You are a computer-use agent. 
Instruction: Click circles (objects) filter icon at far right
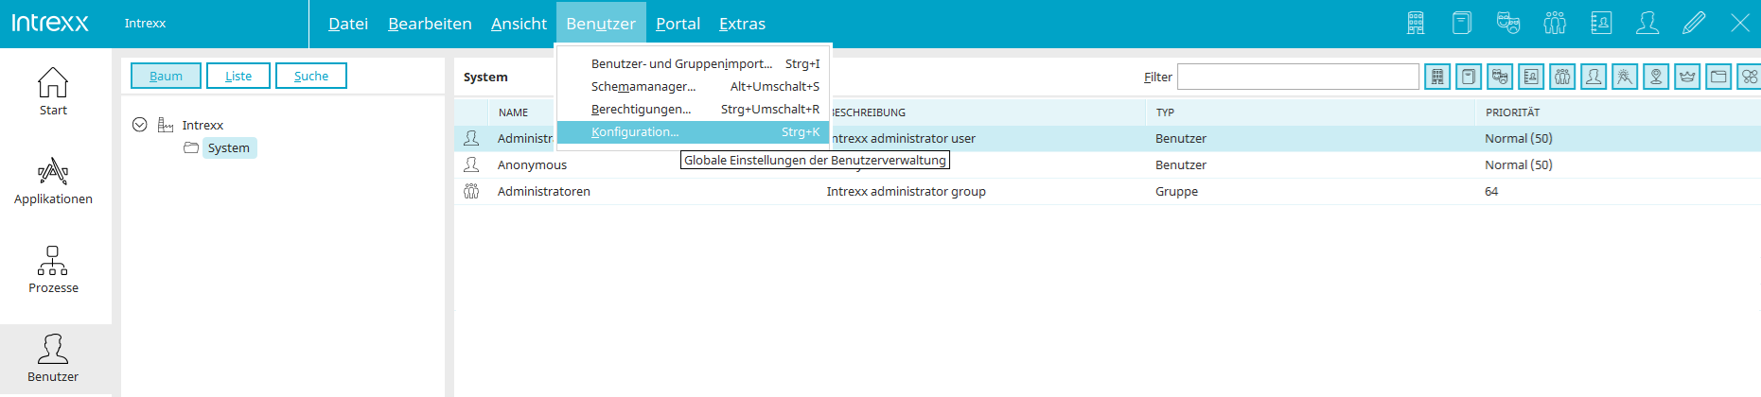1749,77
